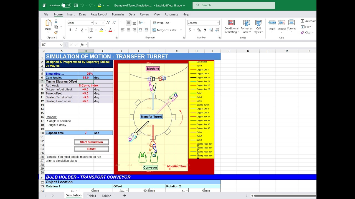Click Percent Style icon

tap(199, 30)
